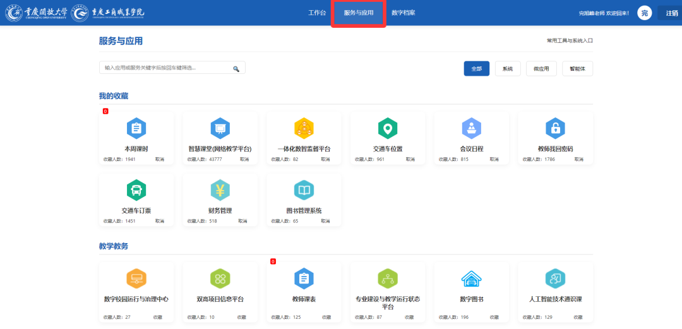
Task: Click the search magnifier icon
Action: (x=236, y=68)
